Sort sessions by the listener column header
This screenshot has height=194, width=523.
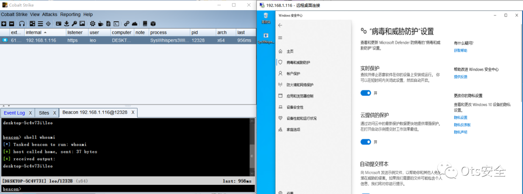click(x=77, y=32)
